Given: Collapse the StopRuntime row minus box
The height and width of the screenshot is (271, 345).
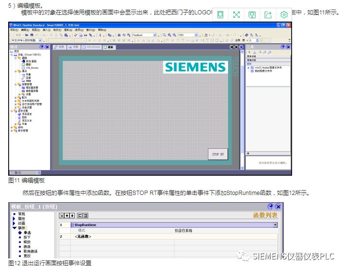Looking at the screenshot, I should coord(72,225).
